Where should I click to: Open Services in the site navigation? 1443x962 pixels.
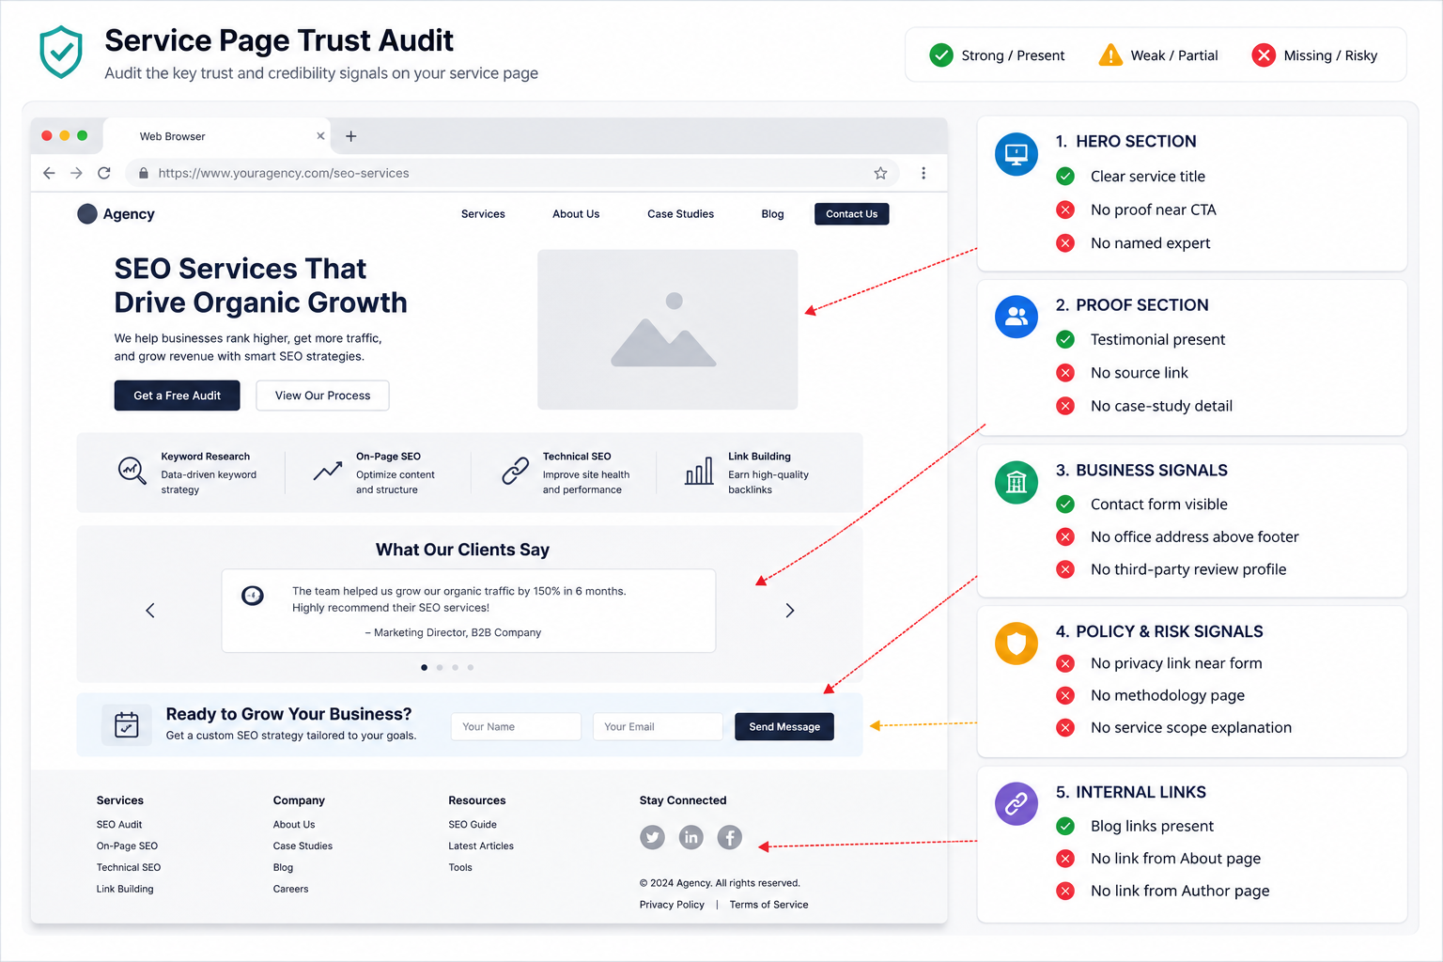(483, 214)
